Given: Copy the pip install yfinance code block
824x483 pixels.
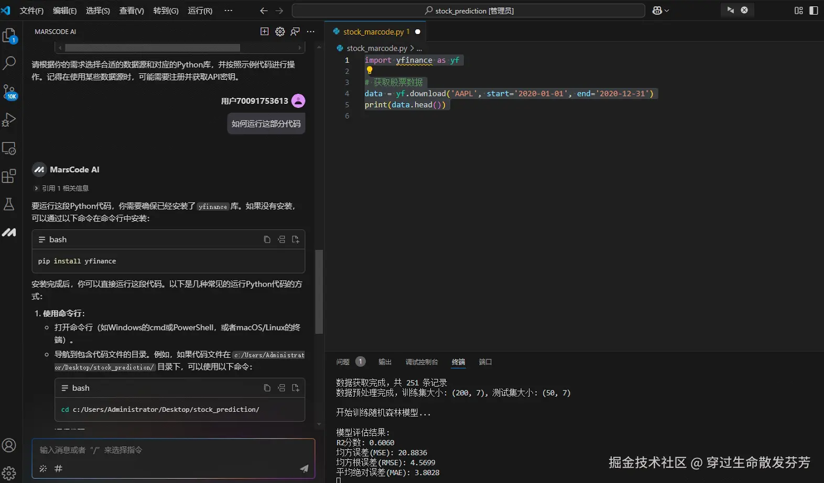Looking at the screenshot, I should [267, 239].
